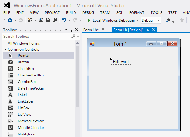This screenshot has width=190, height=137.
Task: Pin the Form1.h tab
Action: pos(103,30)
